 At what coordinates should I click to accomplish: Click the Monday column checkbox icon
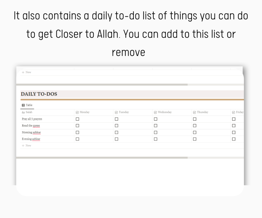pos(77,112)
